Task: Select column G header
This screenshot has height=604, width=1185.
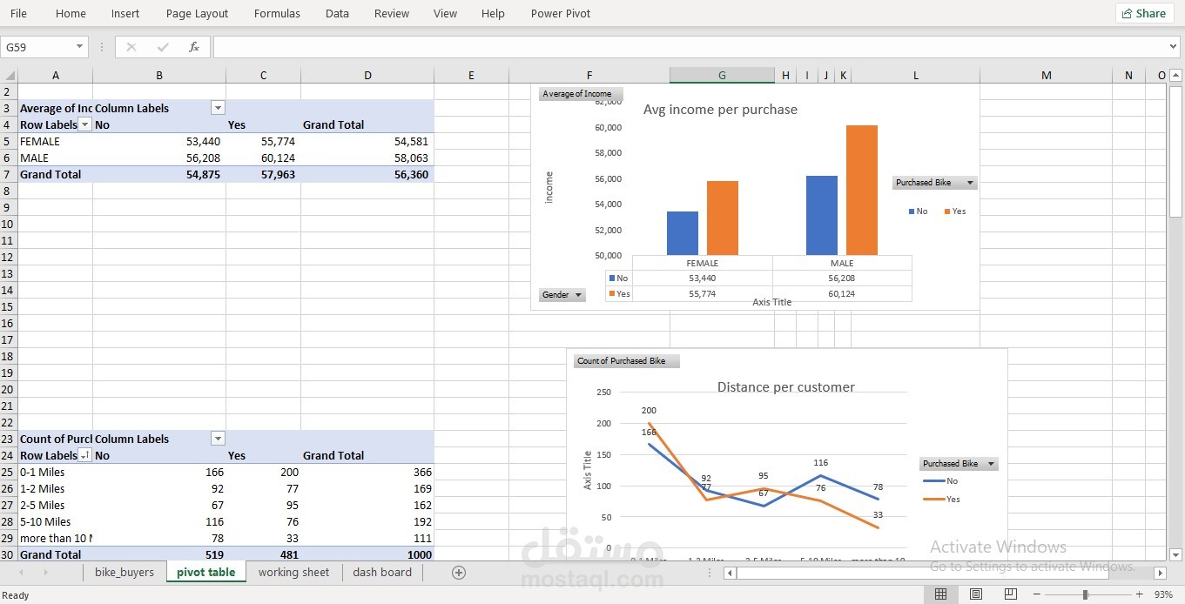Action: tap(722, 76)
